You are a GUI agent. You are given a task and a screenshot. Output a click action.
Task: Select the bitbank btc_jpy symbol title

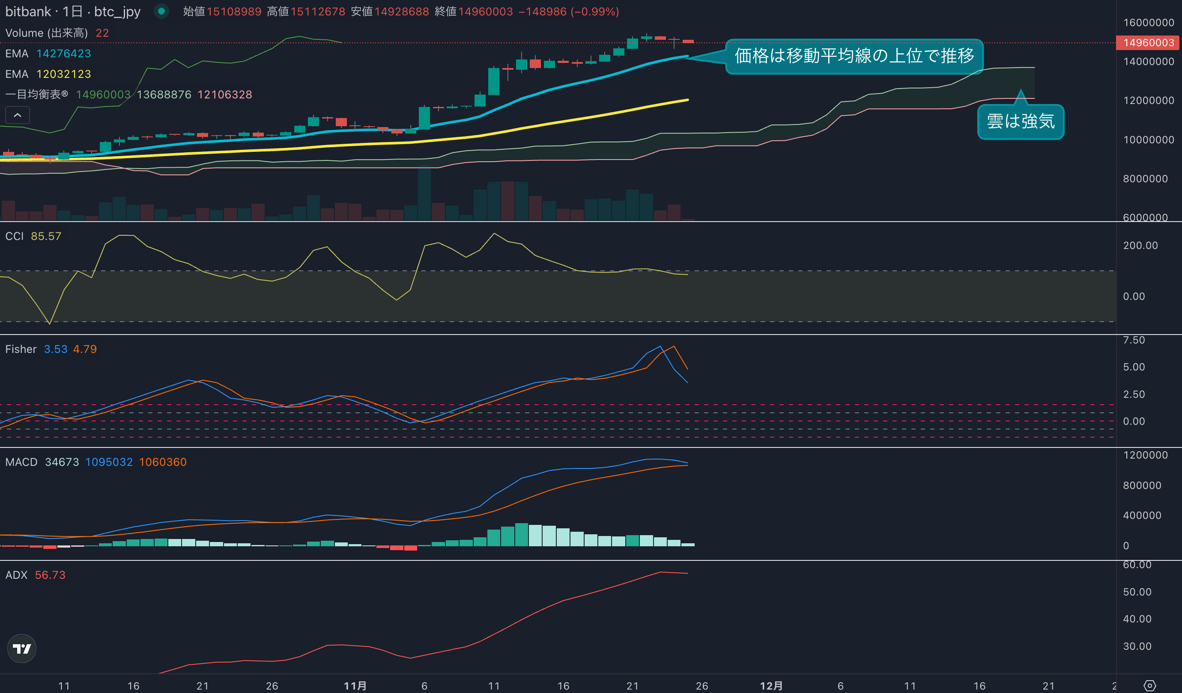point(73,11)
